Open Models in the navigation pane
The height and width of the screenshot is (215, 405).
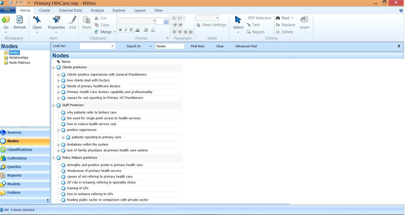click(x=14, y=184)
